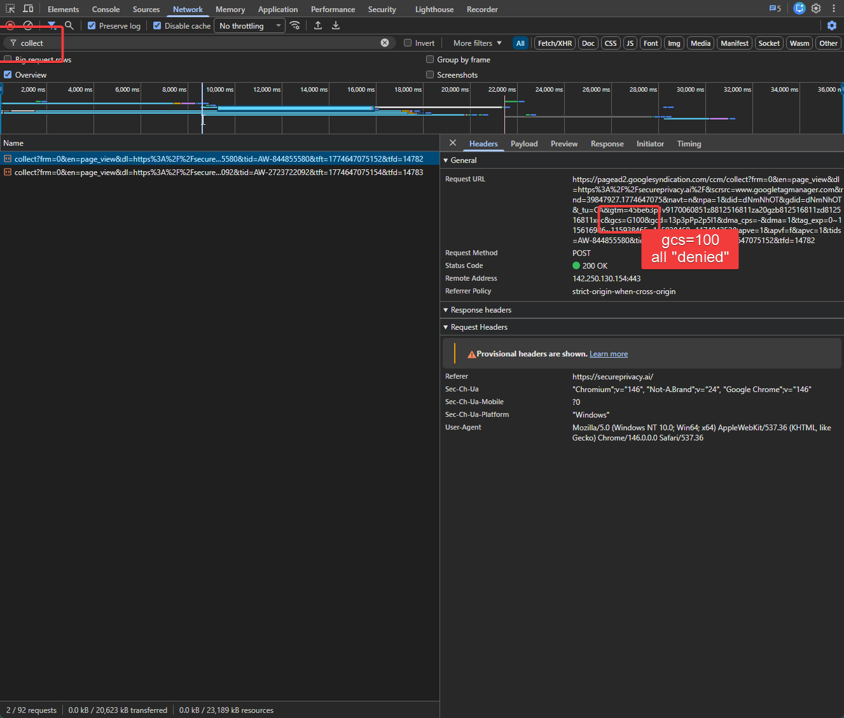Open the network search magnifier icon

point(69,25)
